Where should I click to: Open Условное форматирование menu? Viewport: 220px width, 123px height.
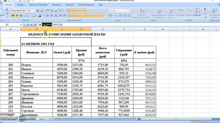142,13
